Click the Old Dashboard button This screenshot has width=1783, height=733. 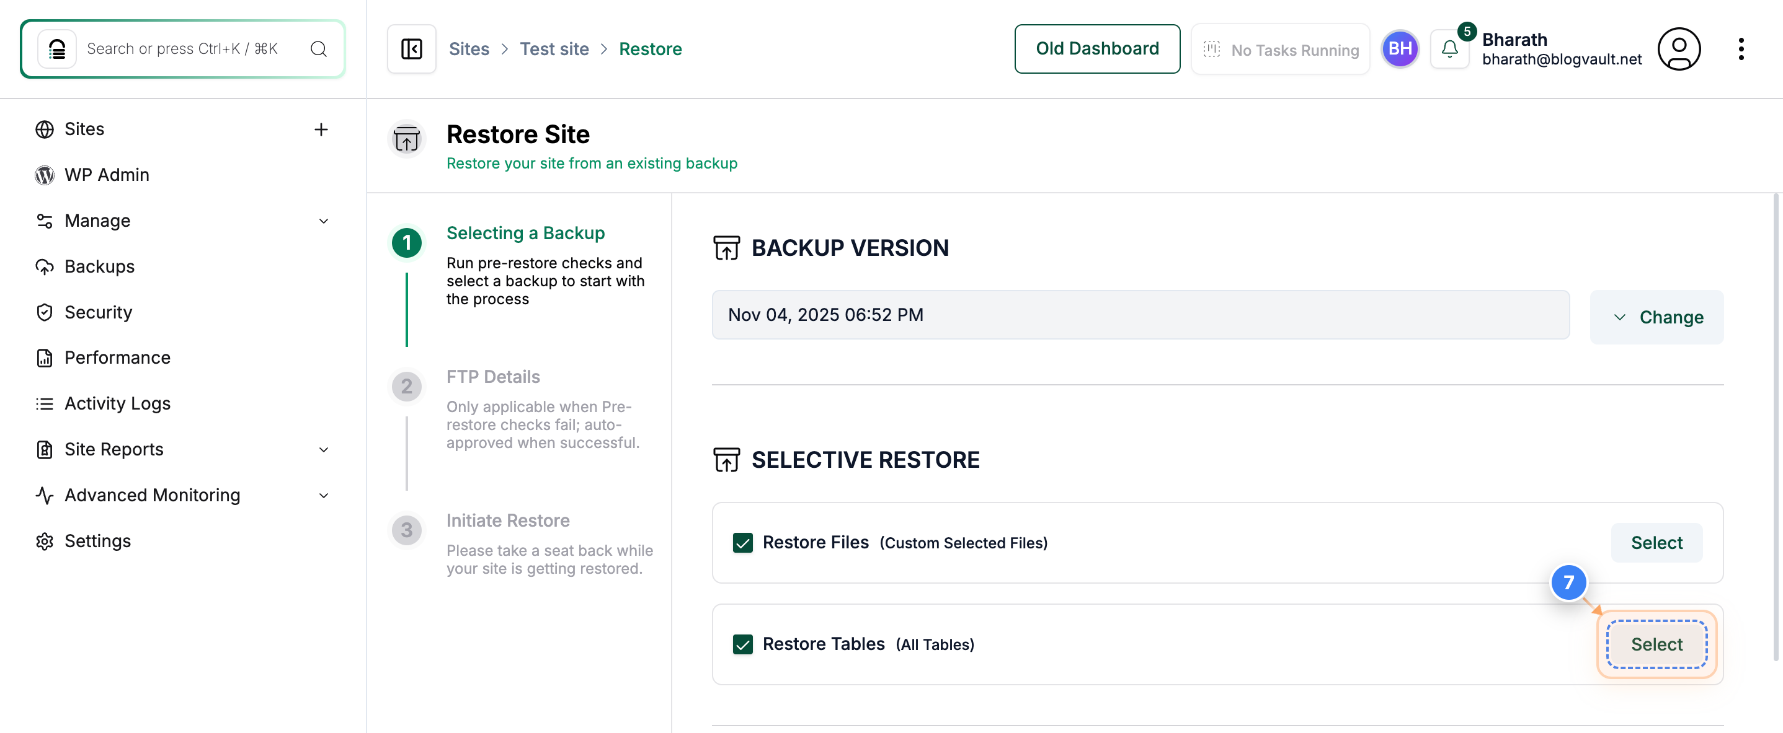[1097, 48]
